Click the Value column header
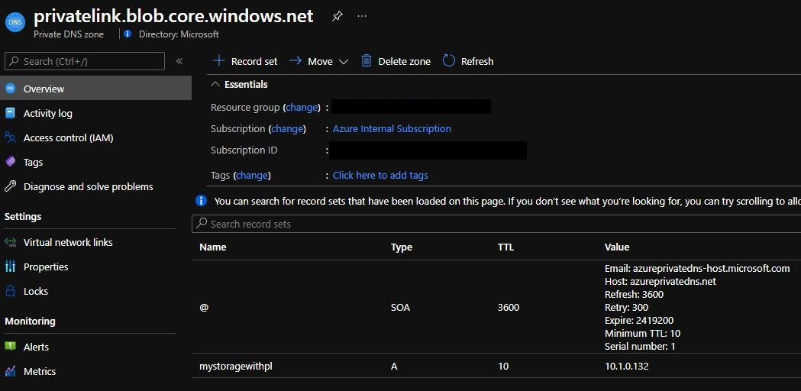Image resolution: width=801 pixels, height=391 pixels. pos(616,247)
